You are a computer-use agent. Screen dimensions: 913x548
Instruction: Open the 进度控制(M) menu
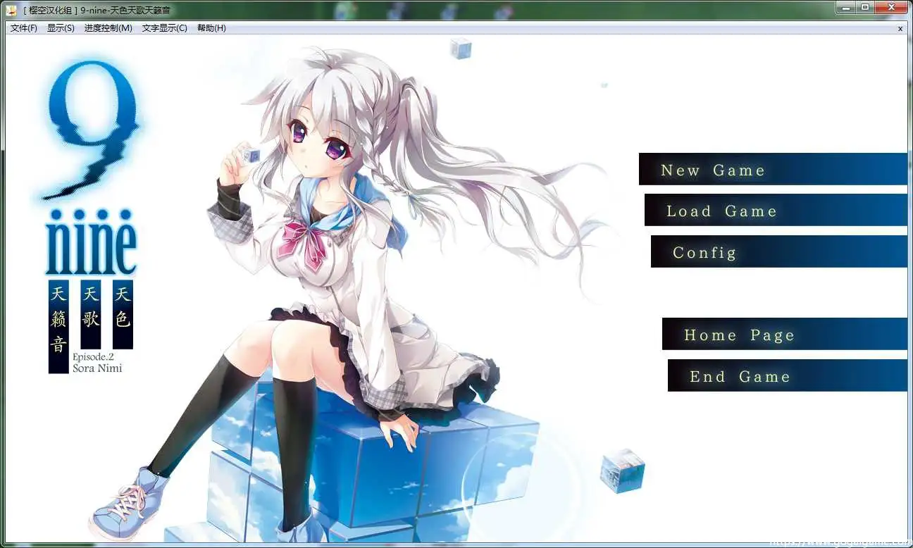[x=106, y=28]
